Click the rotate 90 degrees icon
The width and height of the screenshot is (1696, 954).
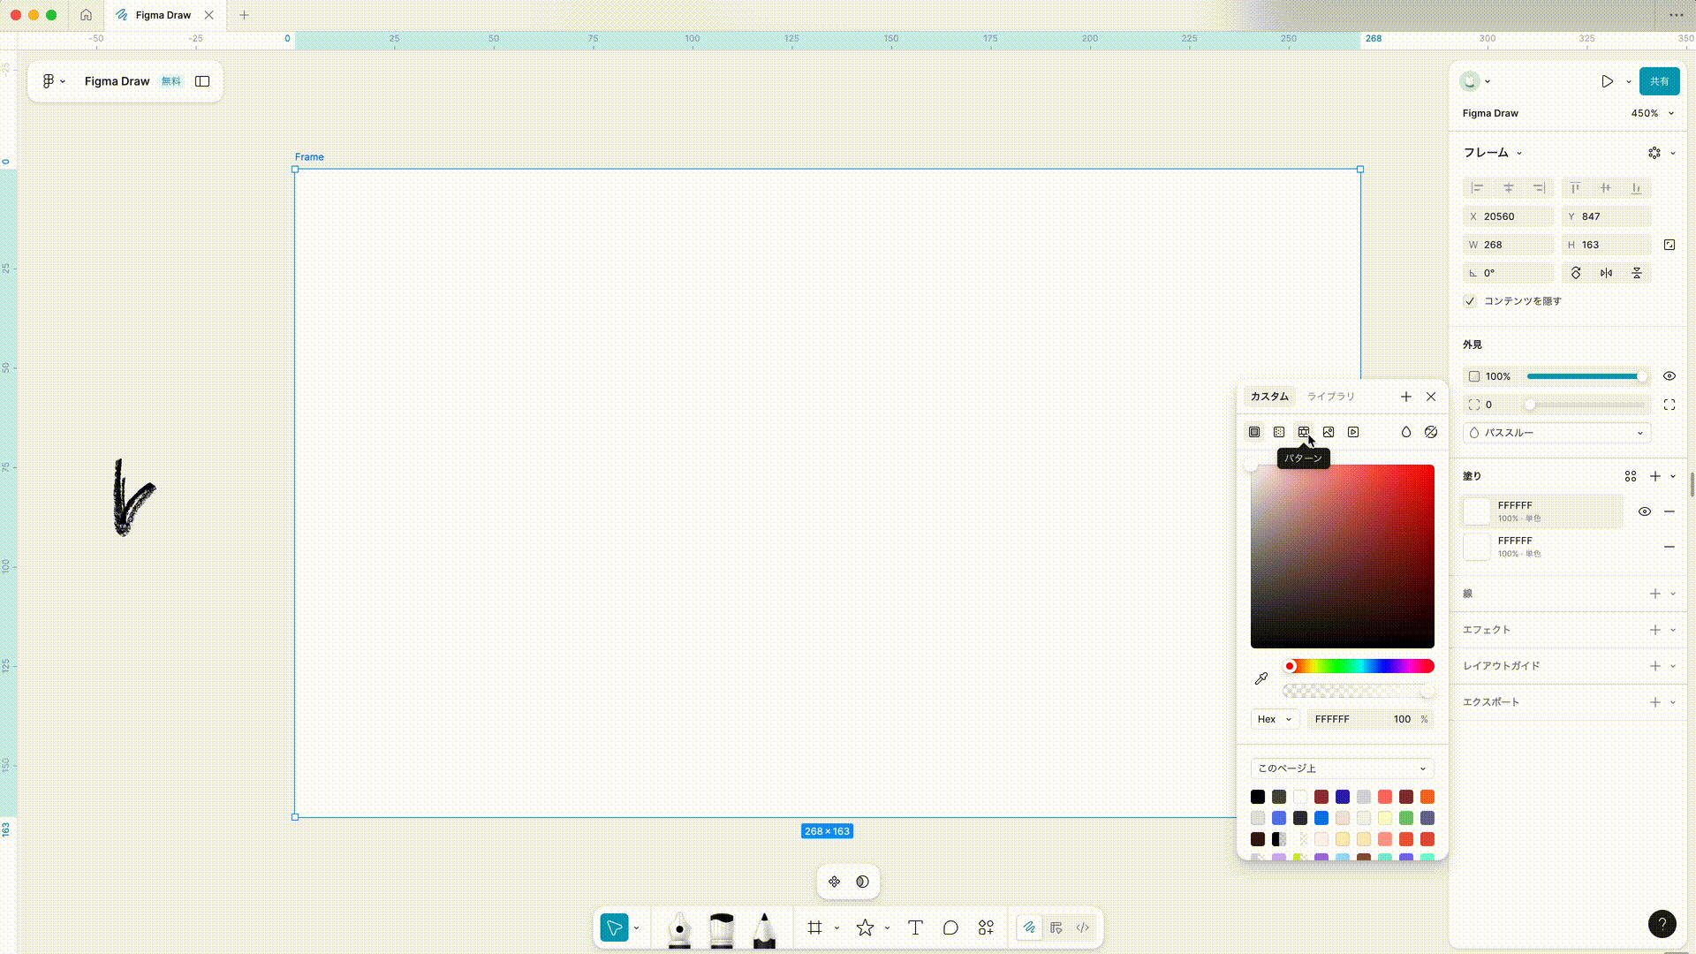(1576, 273)
